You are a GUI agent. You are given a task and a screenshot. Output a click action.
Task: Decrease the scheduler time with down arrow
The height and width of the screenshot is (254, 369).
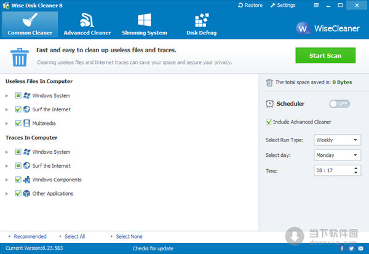pos(356,173)
